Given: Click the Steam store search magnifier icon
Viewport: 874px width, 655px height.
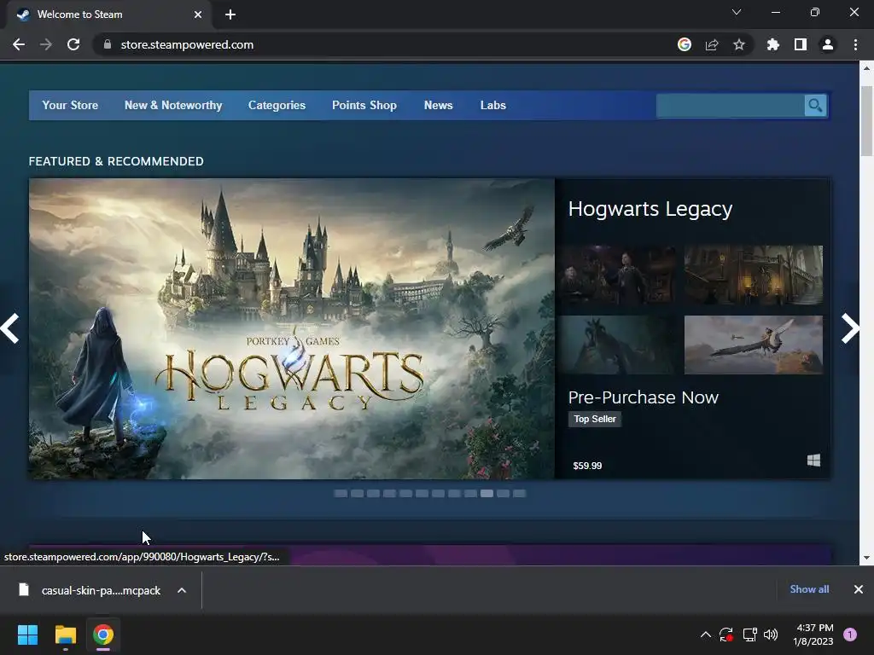Looking at the screenshot, I should [815, 105].
